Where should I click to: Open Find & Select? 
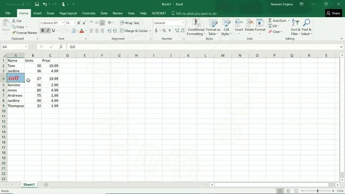pyautogui.click(x=307, y=27)
